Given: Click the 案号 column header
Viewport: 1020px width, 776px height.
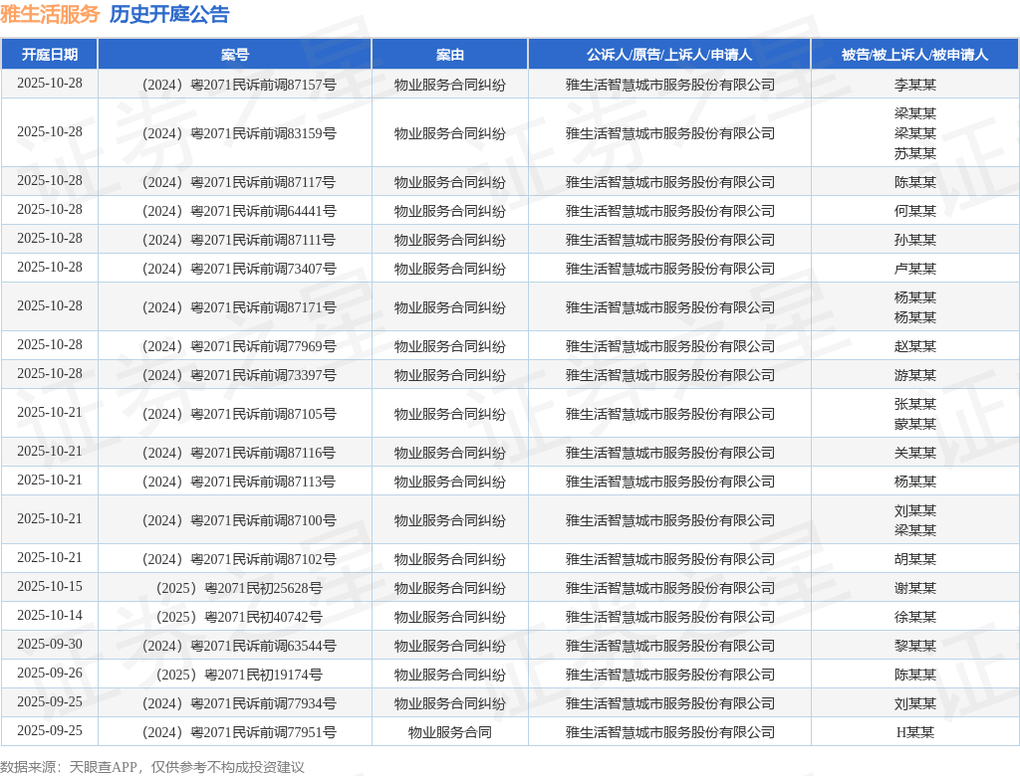Looking at the screenshot, I should coord(235,55).
